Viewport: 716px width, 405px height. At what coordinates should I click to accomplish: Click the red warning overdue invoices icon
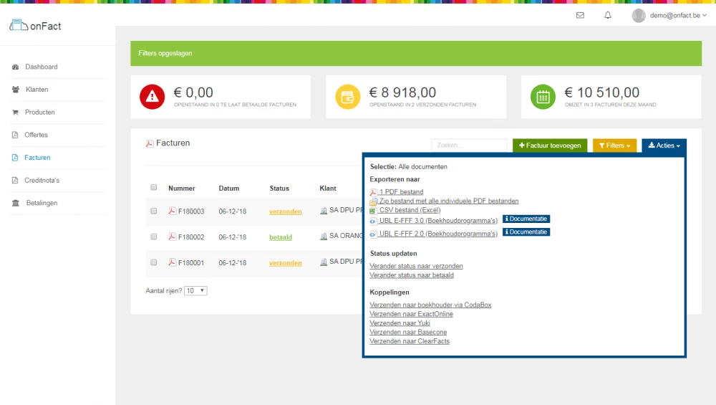[x=153, y=97]
